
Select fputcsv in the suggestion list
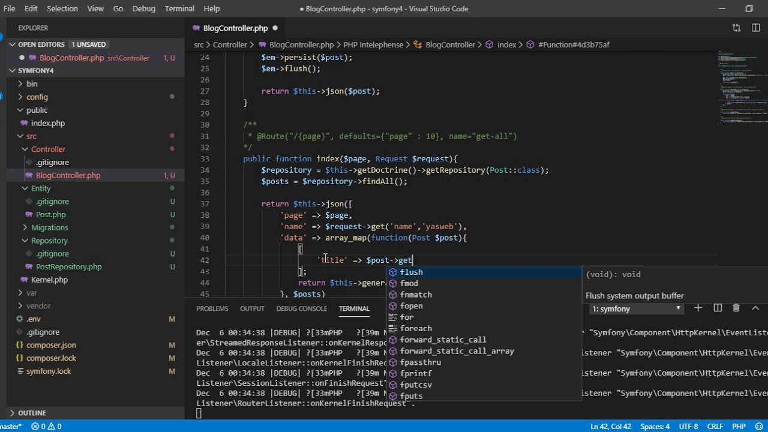(x=484, y=385)
